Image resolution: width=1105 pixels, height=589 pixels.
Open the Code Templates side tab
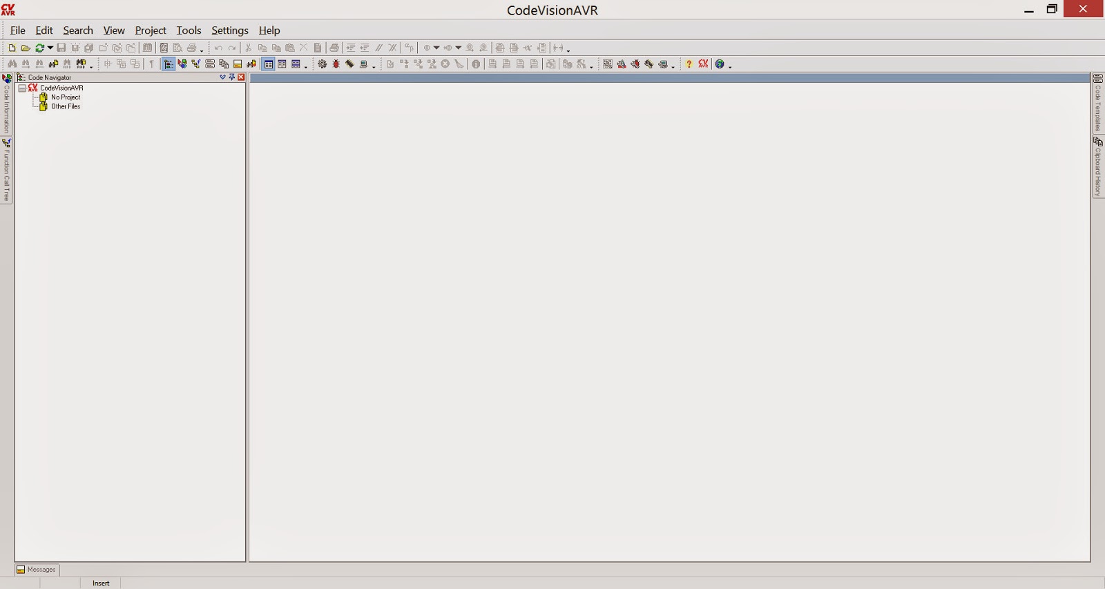pyautogui.click(x=1097, y=103)
